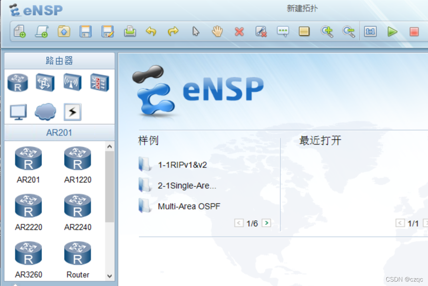Click the AR201 panel header label
428x286 pixels.
tap(59, 132)
